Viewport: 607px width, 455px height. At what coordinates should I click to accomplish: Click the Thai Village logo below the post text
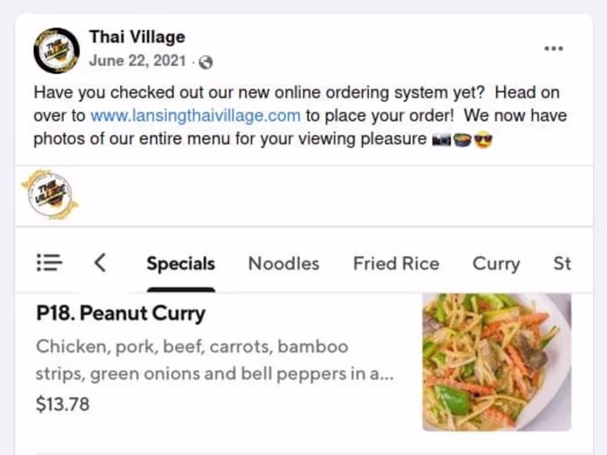(x=50, y=196)
